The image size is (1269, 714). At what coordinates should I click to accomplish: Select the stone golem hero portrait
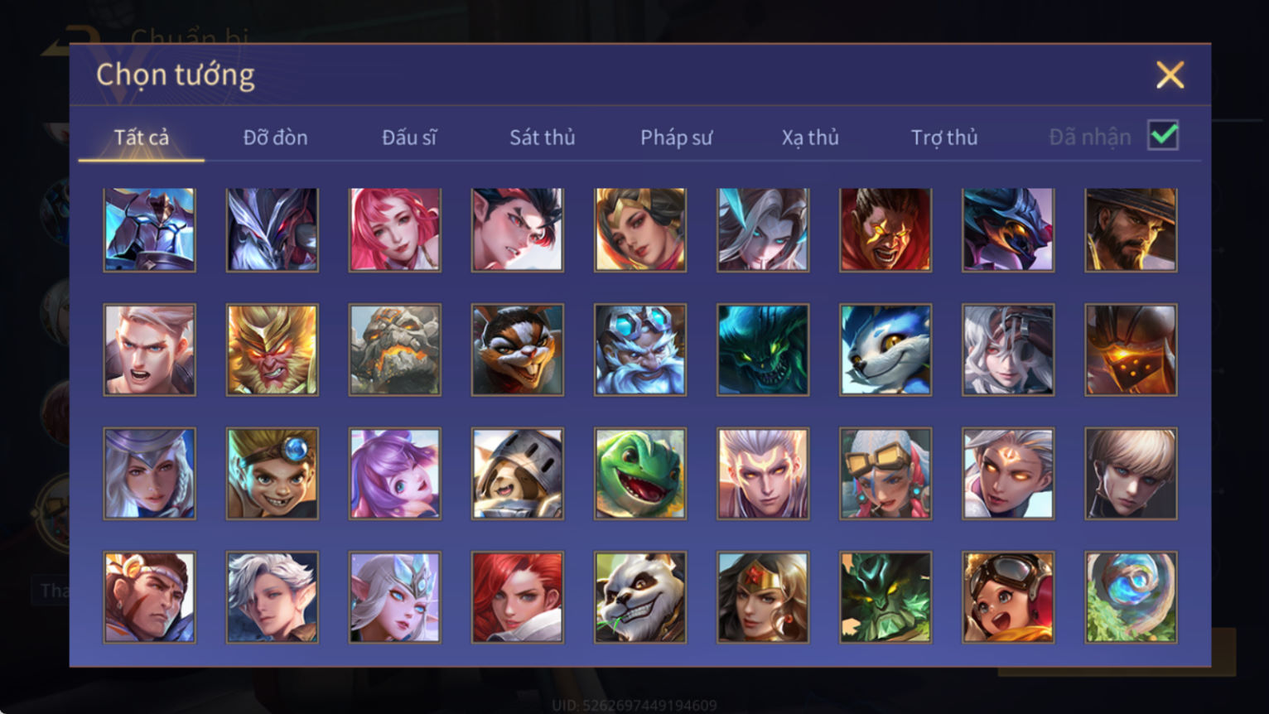tap(394, 350)
